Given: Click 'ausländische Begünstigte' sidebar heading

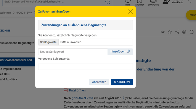Looking at the screenshot, I should pos(17,43).
